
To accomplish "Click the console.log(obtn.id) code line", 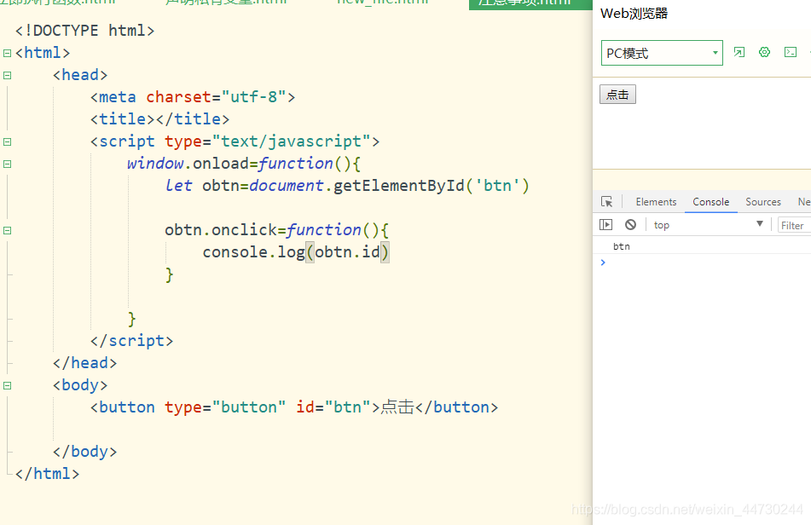I will (x=295, y=252).
